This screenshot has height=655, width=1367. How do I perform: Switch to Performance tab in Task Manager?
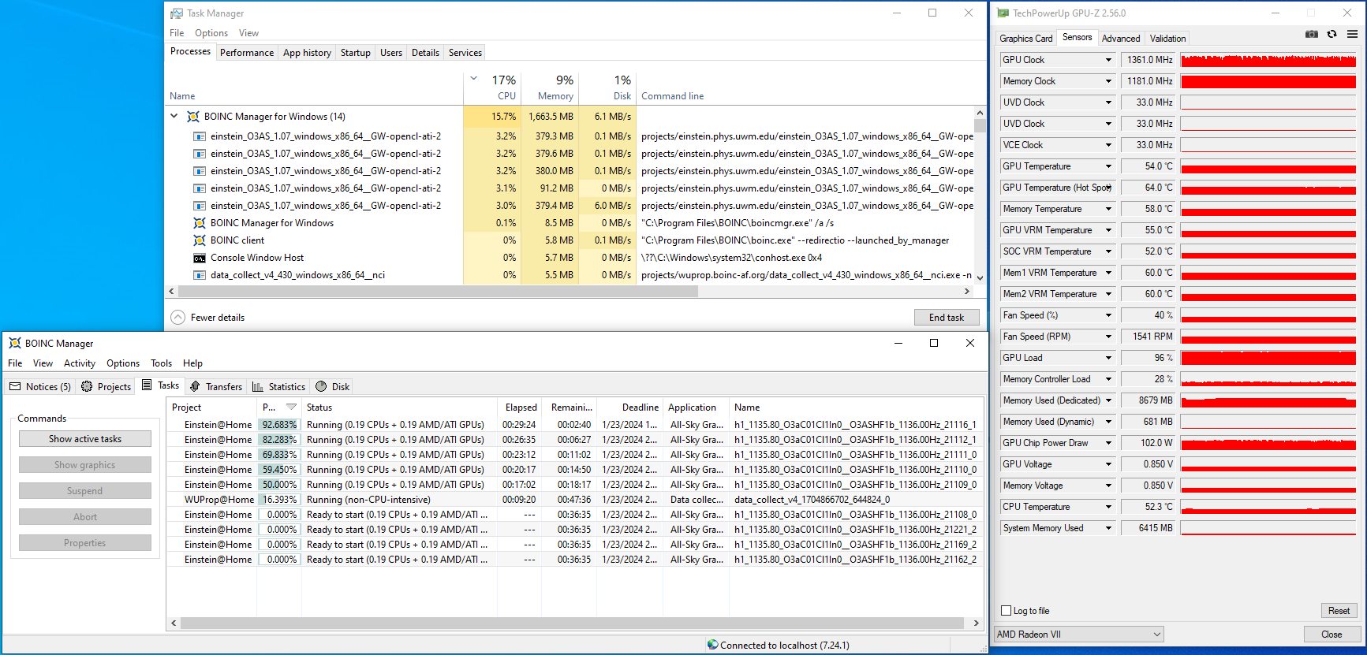click(x=247, y=53)
